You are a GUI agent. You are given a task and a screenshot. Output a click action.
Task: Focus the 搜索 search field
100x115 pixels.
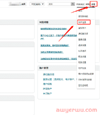pos(59,4)
